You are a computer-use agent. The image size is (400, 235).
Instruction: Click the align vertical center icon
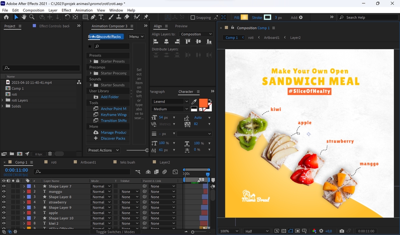198,41
